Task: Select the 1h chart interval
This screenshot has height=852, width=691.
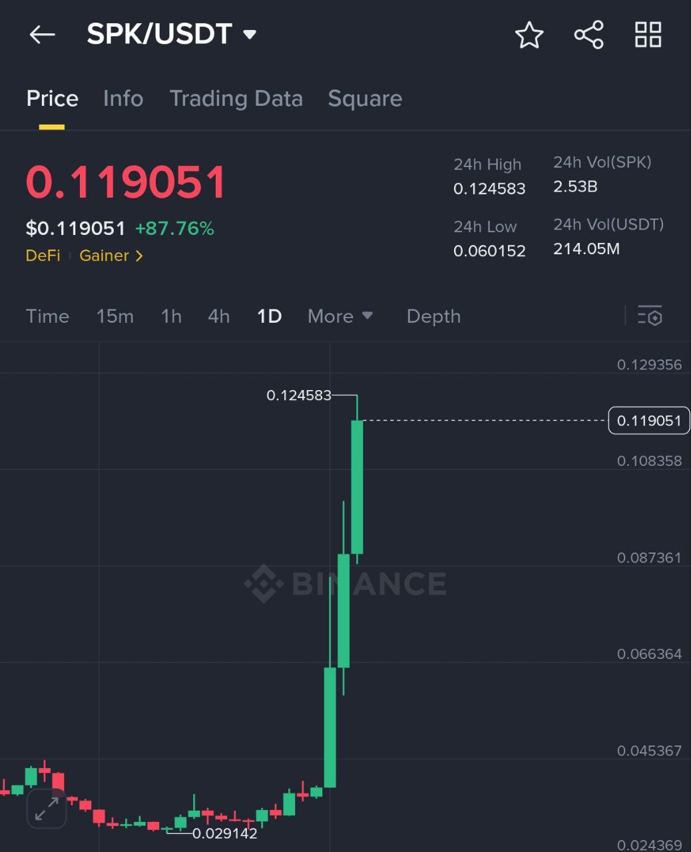Action: 171,316
